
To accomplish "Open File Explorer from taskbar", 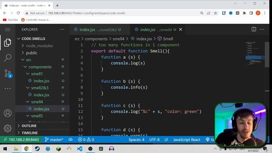I will pos(16,149).
